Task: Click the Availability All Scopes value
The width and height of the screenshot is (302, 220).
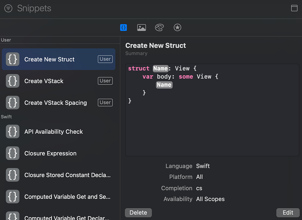Action: pyautogui.click(x=210, y=199)
